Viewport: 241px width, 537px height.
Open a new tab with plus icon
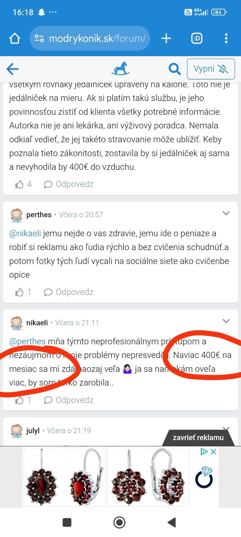166,39
